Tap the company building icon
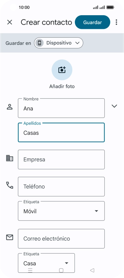This screenshot has height=278, width=124. (9, 158)
